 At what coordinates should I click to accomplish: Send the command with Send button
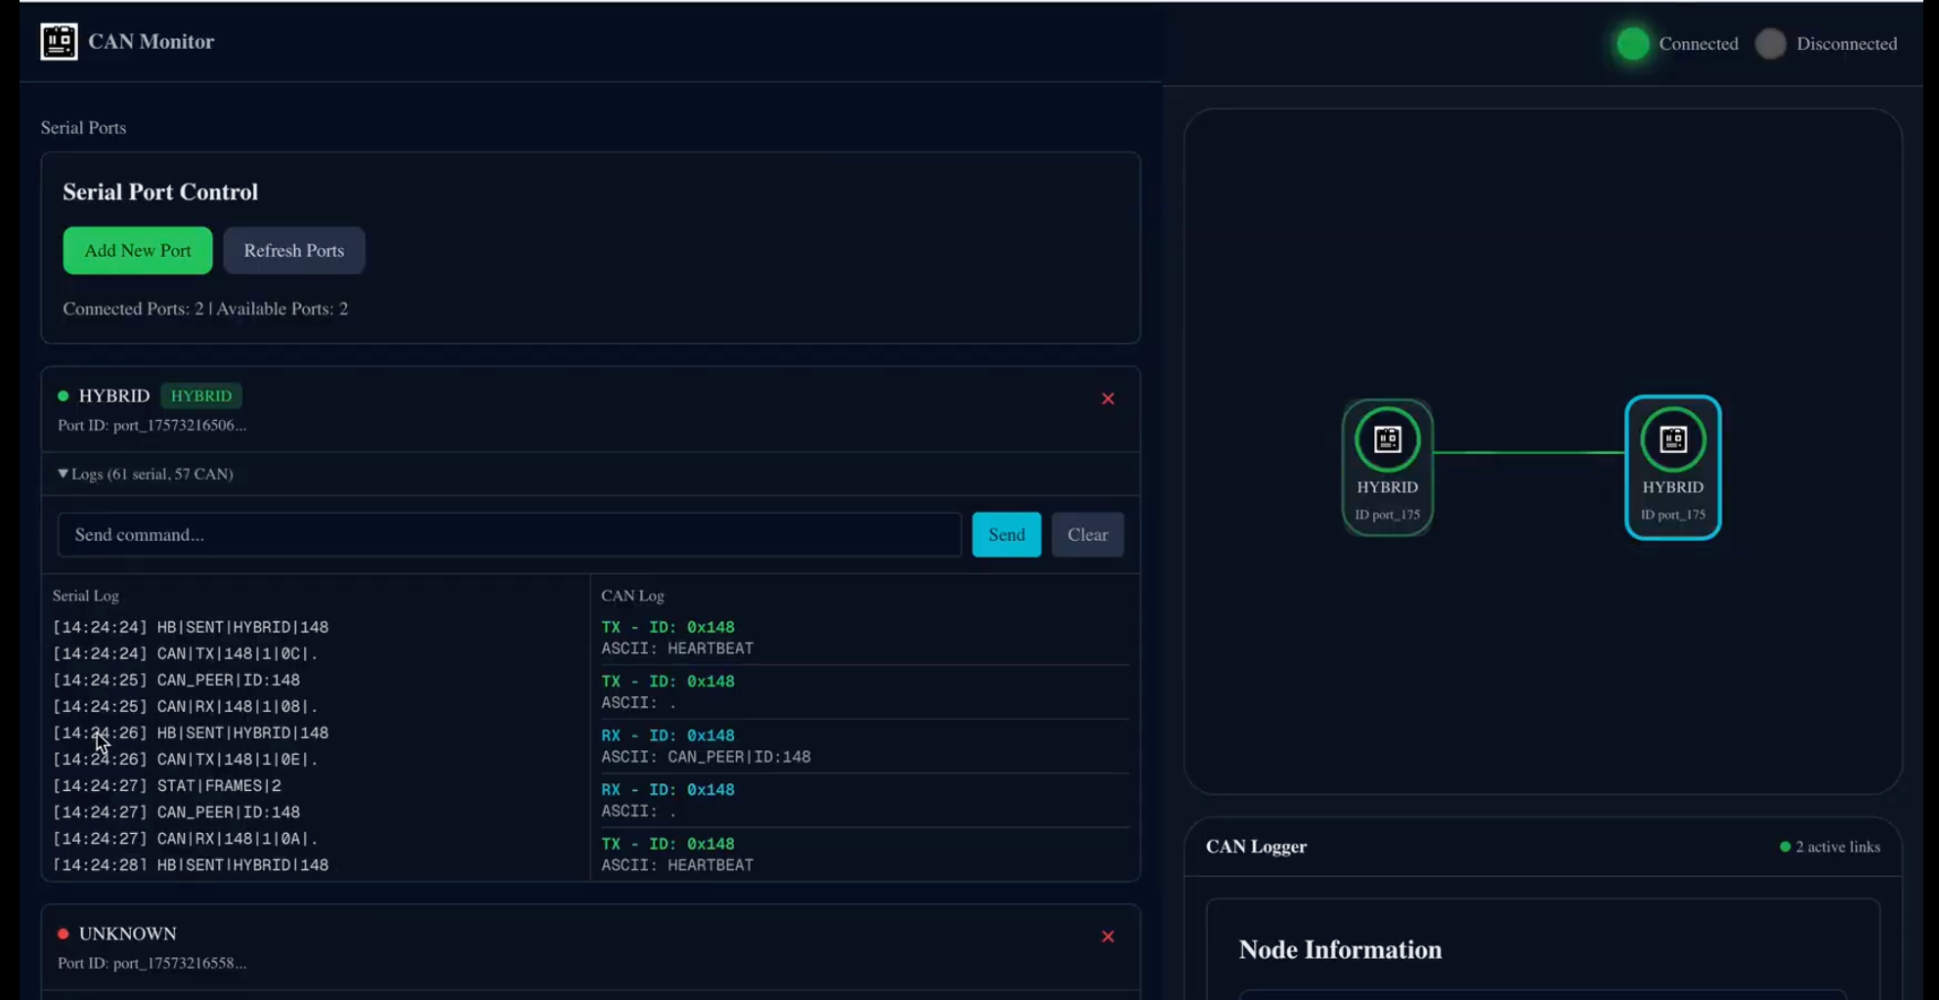click(1007, 534)
